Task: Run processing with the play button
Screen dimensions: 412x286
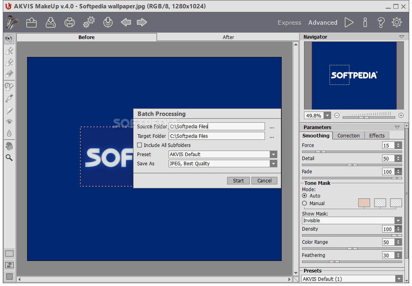Action: click(349, 23)
